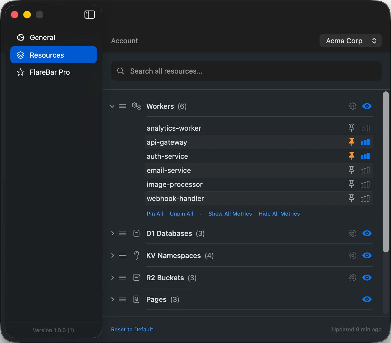Viewport: 391px width, 343px height.
Task: Open the Workers settings gear
Action: 353,106
